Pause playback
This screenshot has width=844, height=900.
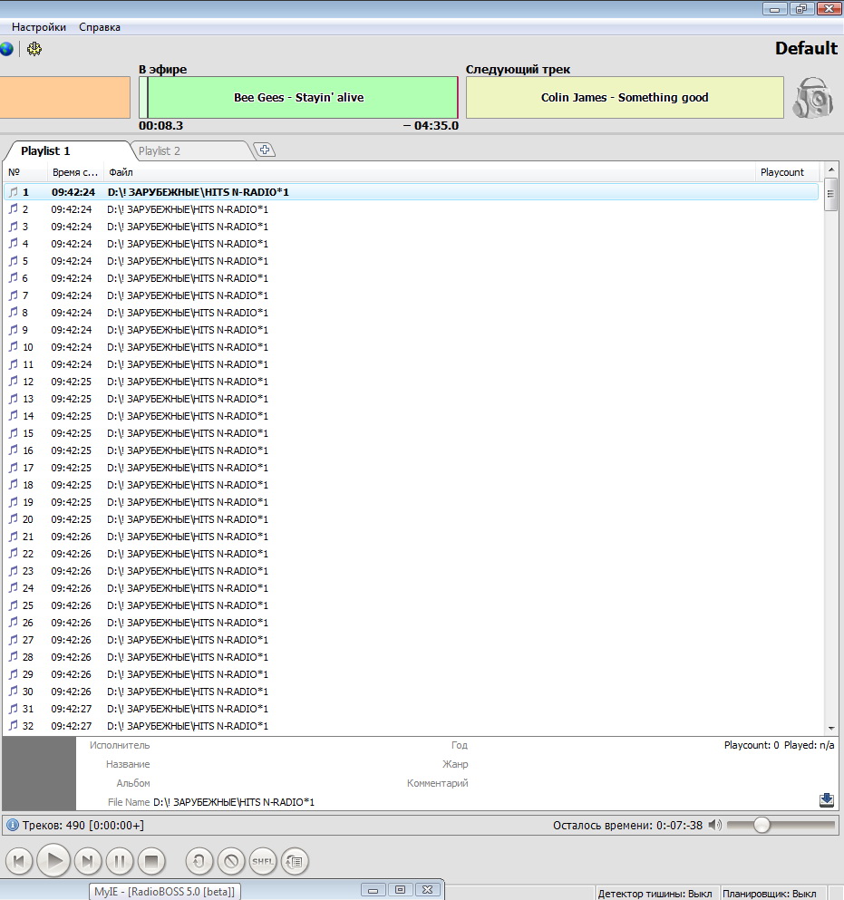[120, 861]
